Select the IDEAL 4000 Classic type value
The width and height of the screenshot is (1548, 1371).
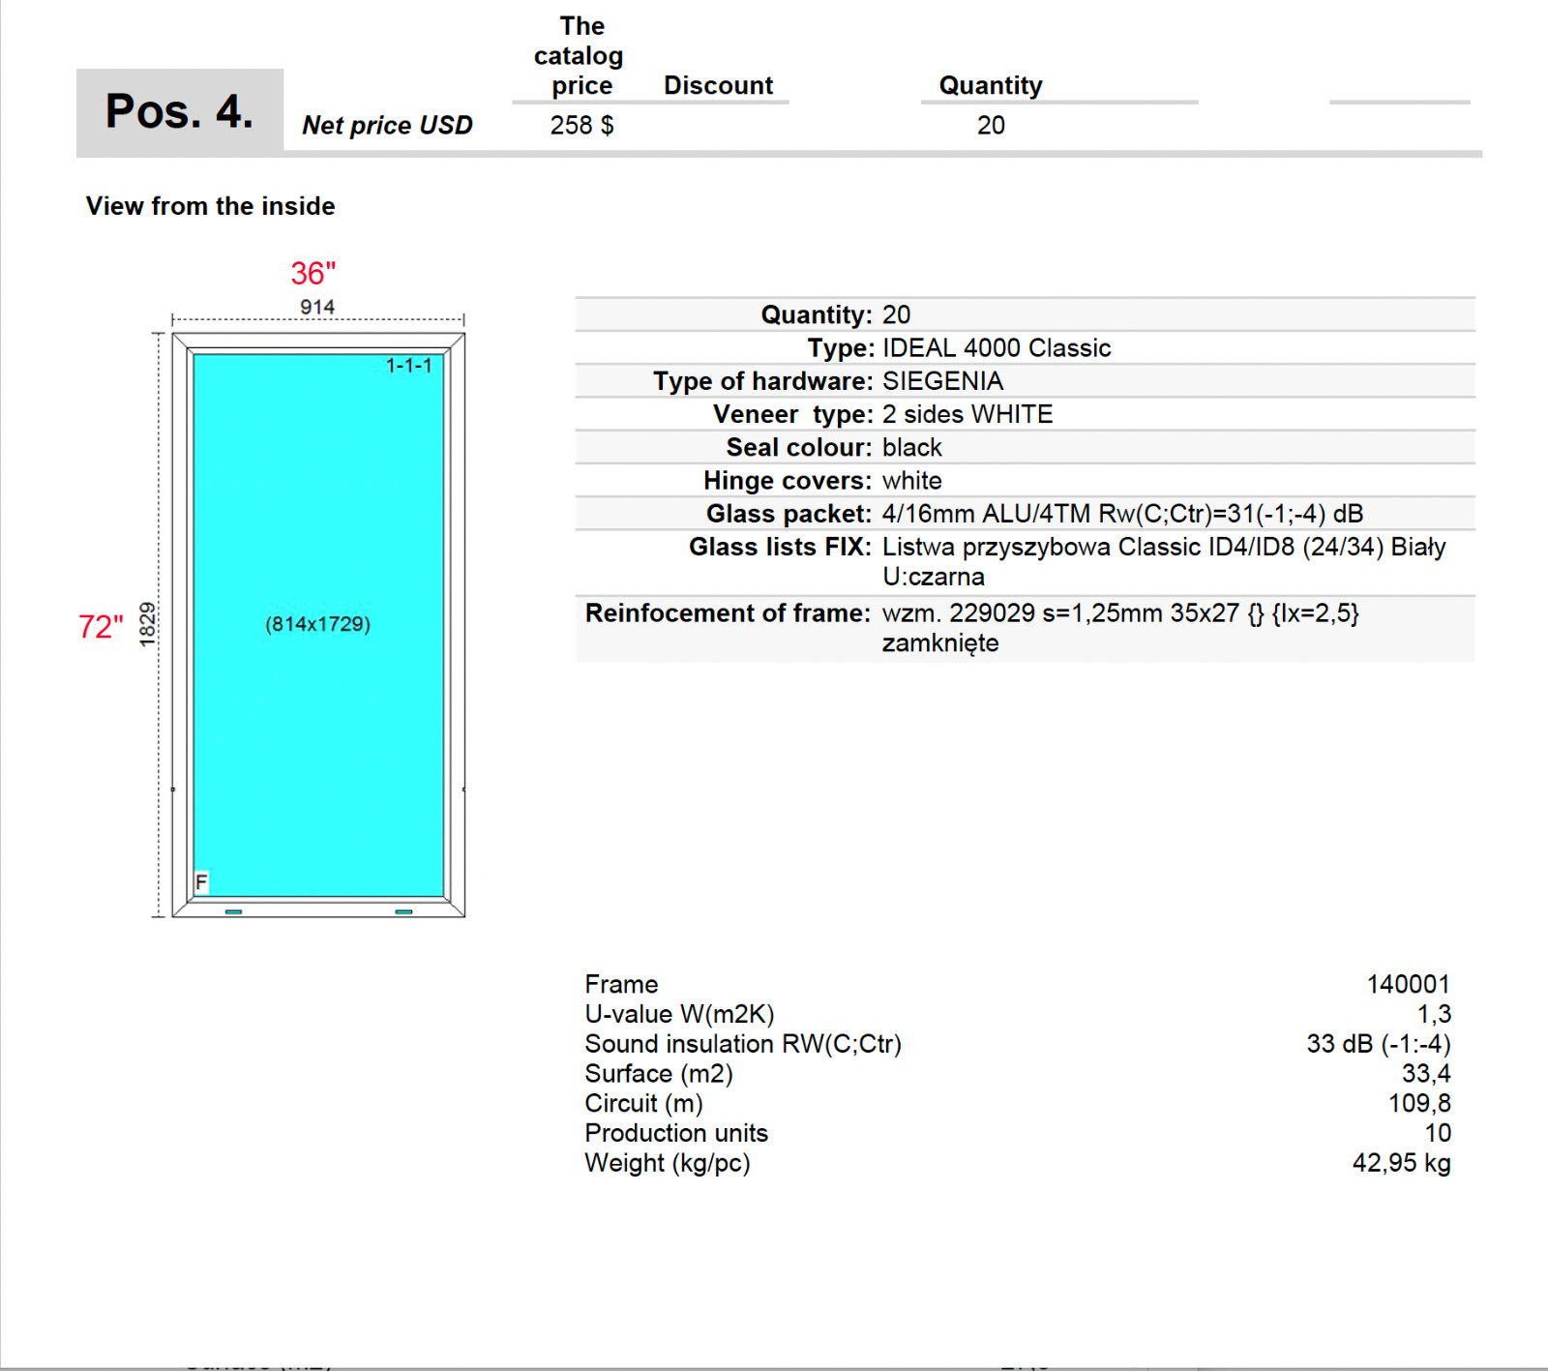click(996, 348)
